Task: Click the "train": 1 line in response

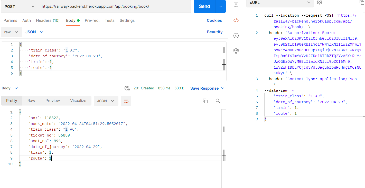Action: pos(41,153)
